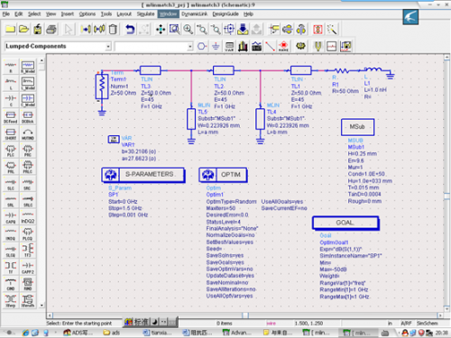Screen dimensions: 451x338
Task: Click the Insert VAR equation icon
Action: coord(229,46)
